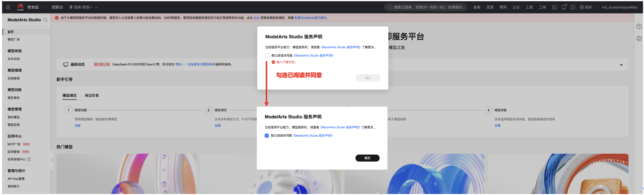Open the 工具 menu

[529, 7]
